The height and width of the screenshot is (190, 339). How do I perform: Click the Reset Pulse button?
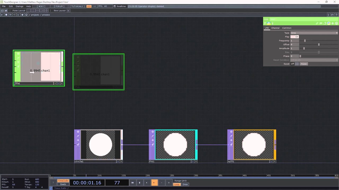(304, 64)
